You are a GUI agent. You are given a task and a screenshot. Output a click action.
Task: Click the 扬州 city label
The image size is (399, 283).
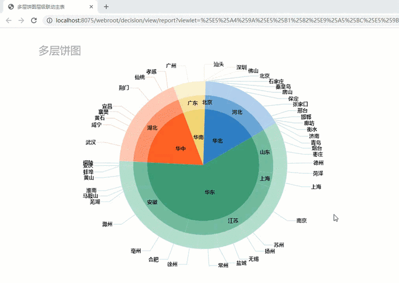[270, 251]
